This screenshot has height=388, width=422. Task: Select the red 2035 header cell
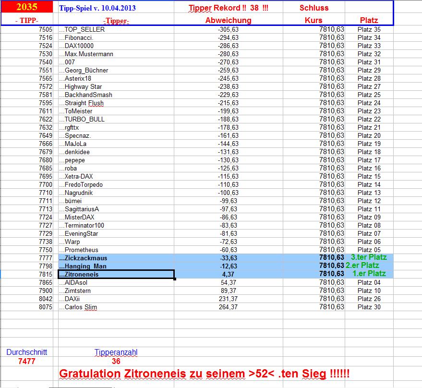point(27,7)
